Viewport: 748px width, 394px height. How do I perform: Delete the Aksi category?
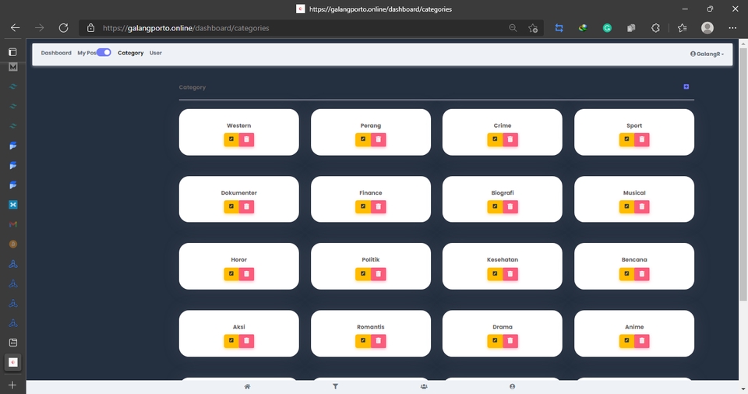pyautogui.click(x=247, y=341)
